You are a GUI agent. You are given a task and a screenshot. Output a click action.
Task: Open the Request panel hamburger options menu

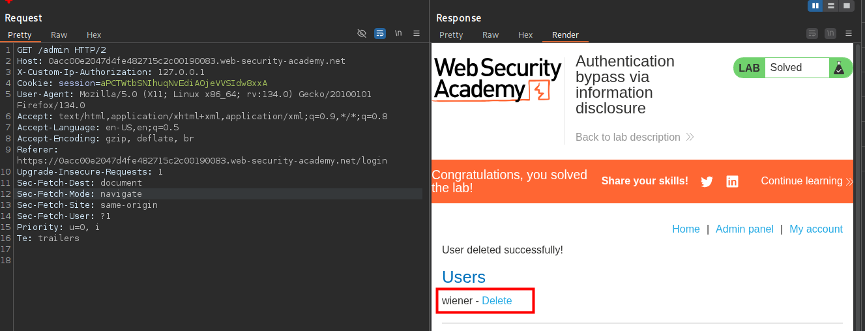click(x=417, y=33)
